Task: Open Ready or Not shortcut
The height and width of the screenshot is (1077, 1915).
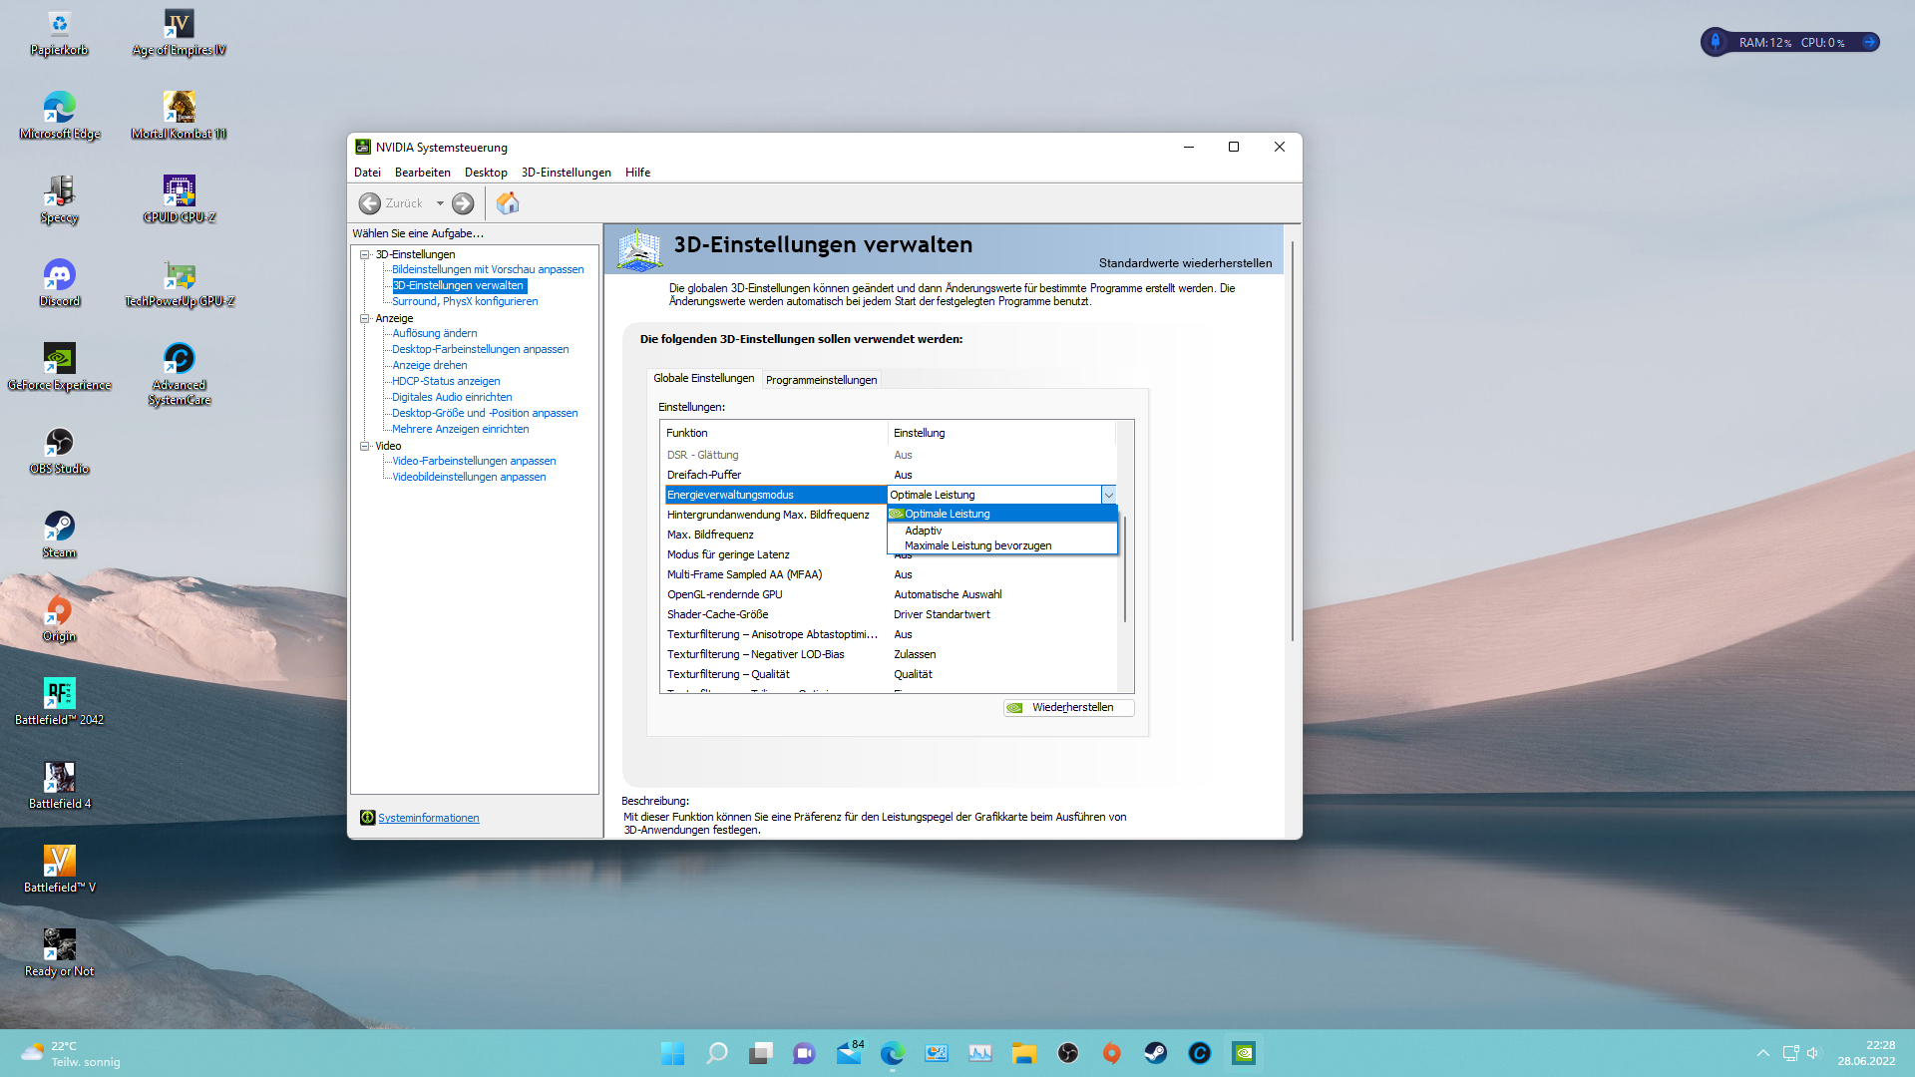Action: 59,955
